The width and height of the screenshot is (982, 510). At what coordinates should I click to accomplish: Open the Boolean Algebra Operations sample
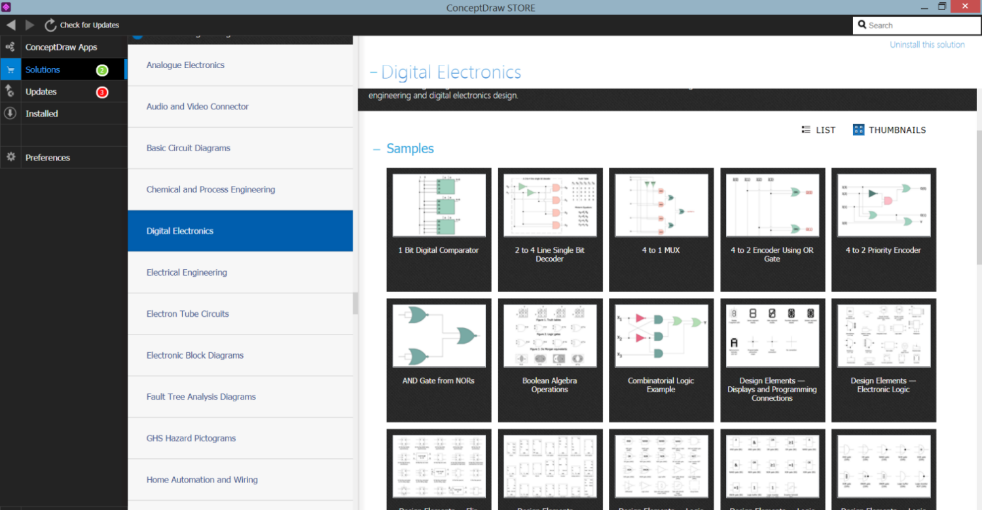point(550,360)
